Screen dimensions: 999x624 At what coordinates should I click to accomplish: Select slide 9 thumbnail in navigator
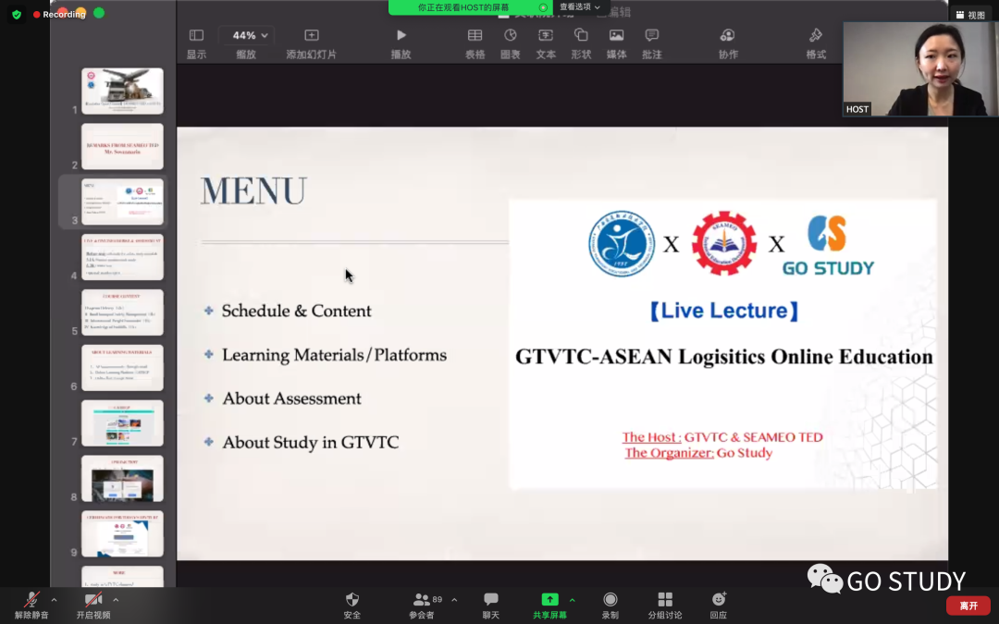122,534
